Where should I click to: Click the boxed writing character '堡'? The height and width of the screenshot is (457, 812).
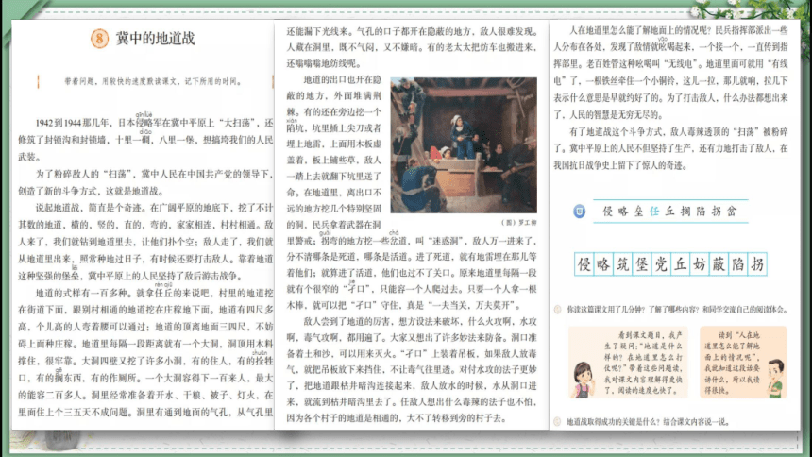click(642, 264)
